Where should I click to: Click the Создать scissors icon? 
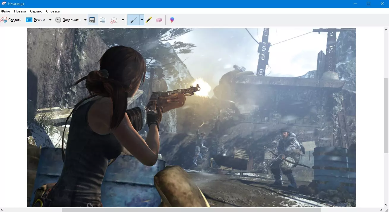click(4, 20)
